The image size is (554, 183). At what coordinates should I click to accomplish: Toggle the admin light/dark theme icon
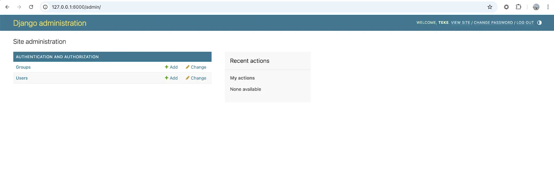(539, 23)
